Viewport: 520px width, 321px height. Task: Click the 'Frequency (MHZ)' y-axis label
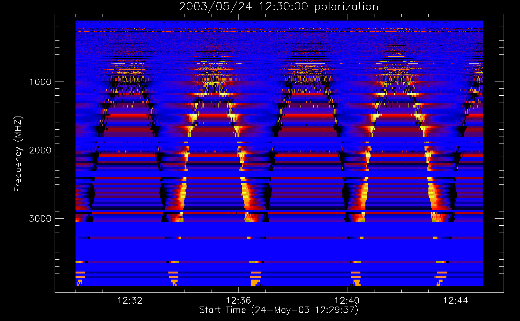(x=18, y=154)
